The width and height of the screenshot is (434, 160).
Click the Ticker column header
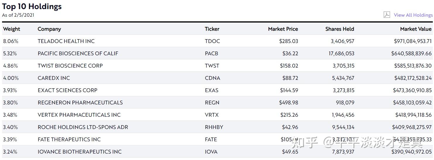(212, 29)
